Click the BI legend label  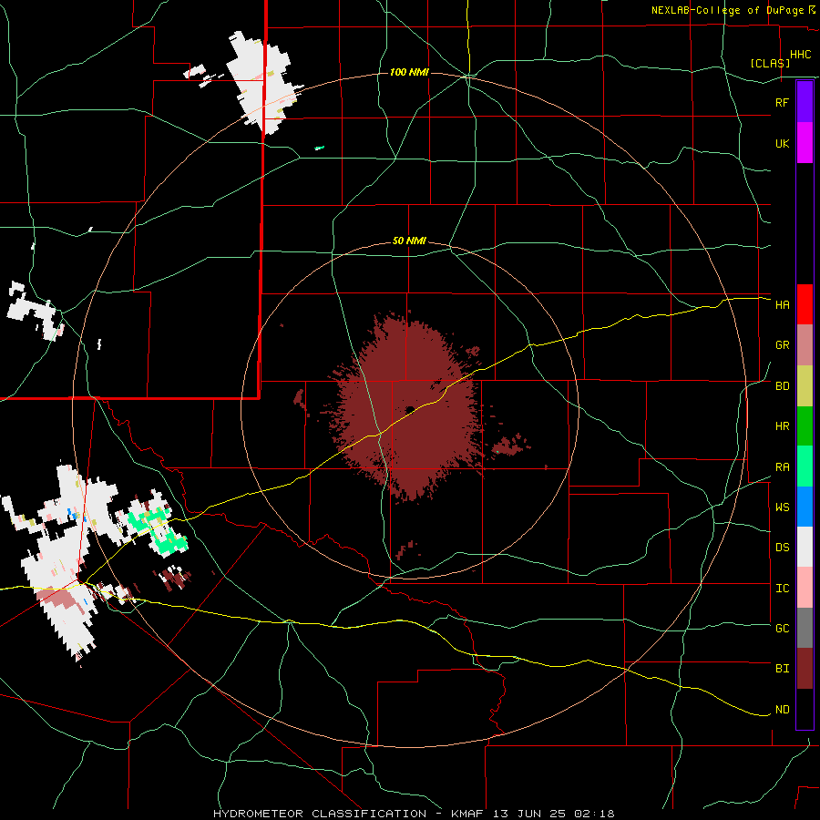782,669
